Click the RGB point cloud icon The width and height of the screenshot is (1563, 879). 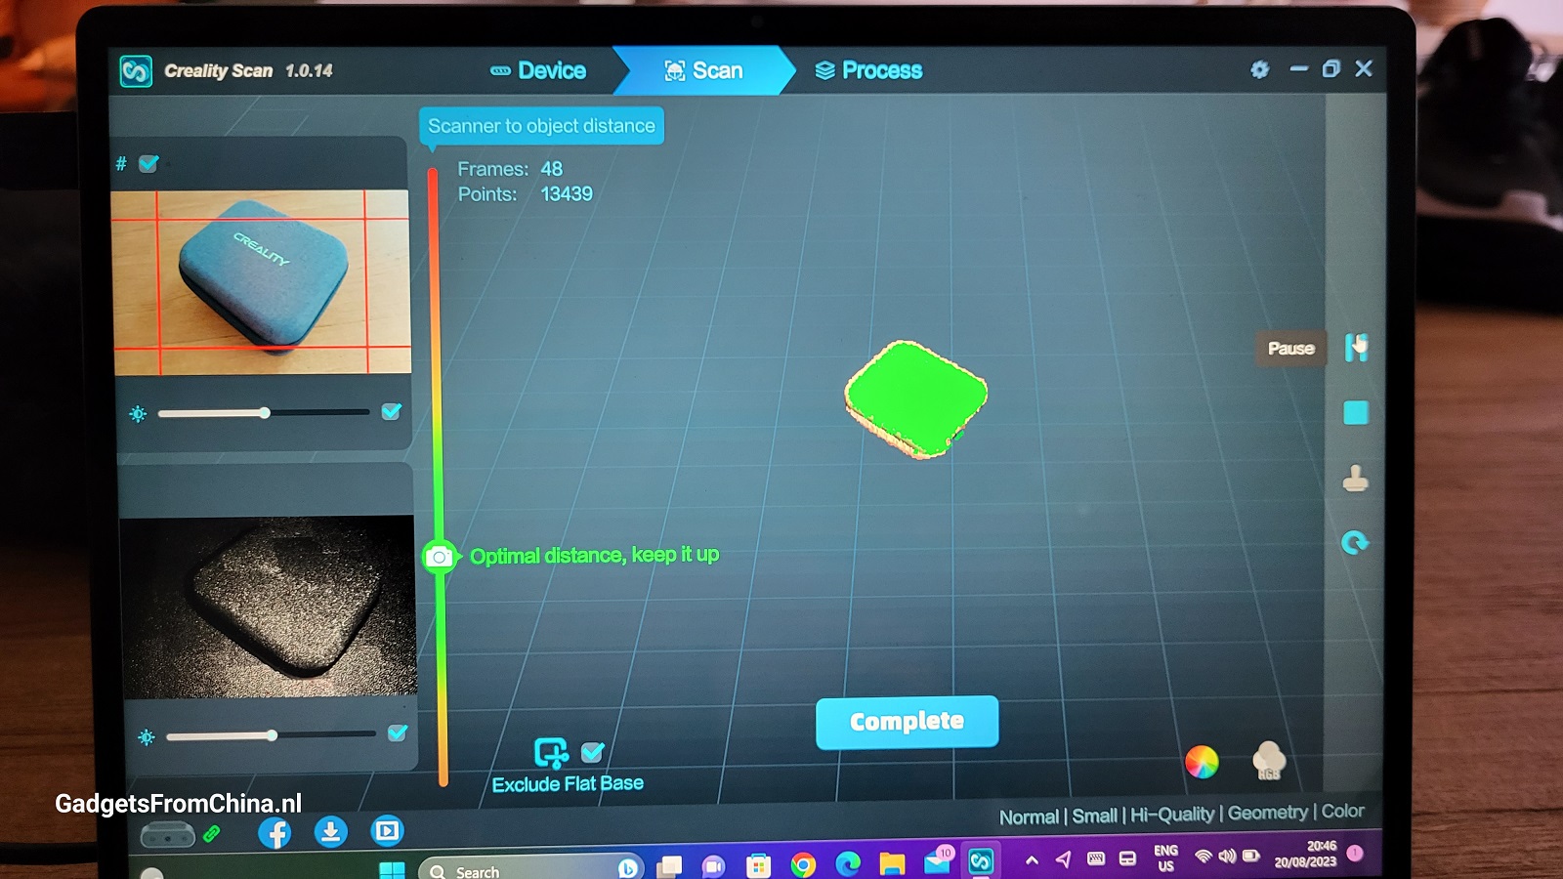click(1268, 761)
